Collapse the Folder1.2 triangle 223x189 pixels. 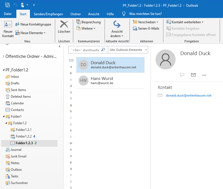point(6,123)
